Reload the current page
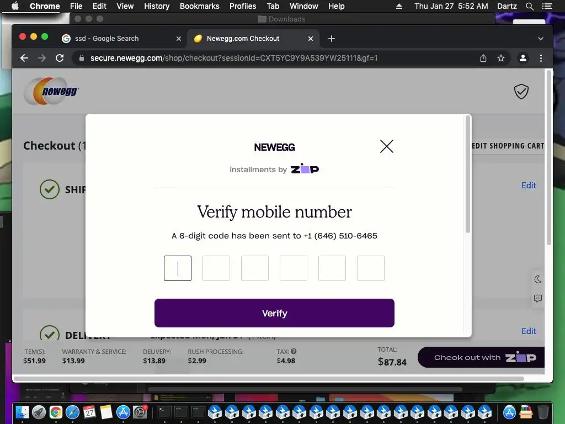565x424 pixels. [x=60, y=58]
